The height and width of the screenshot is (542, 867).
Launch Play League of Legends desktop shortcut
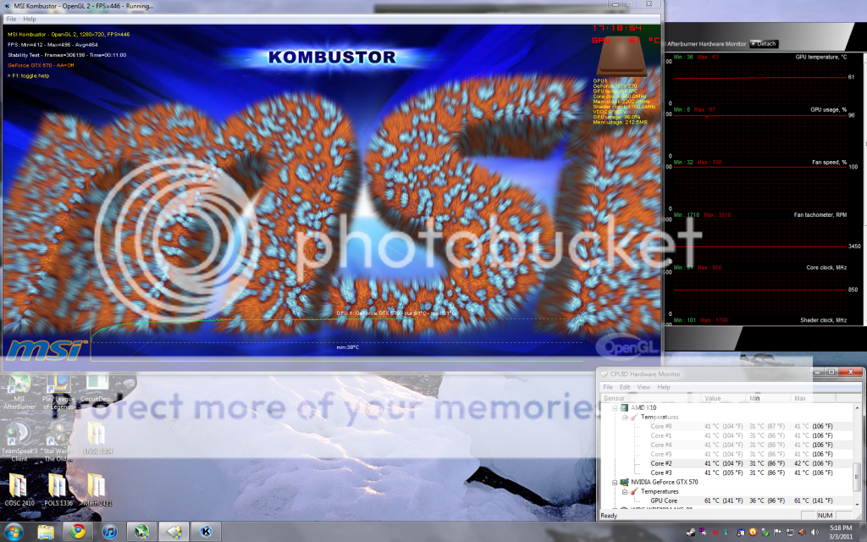[58, 392]
